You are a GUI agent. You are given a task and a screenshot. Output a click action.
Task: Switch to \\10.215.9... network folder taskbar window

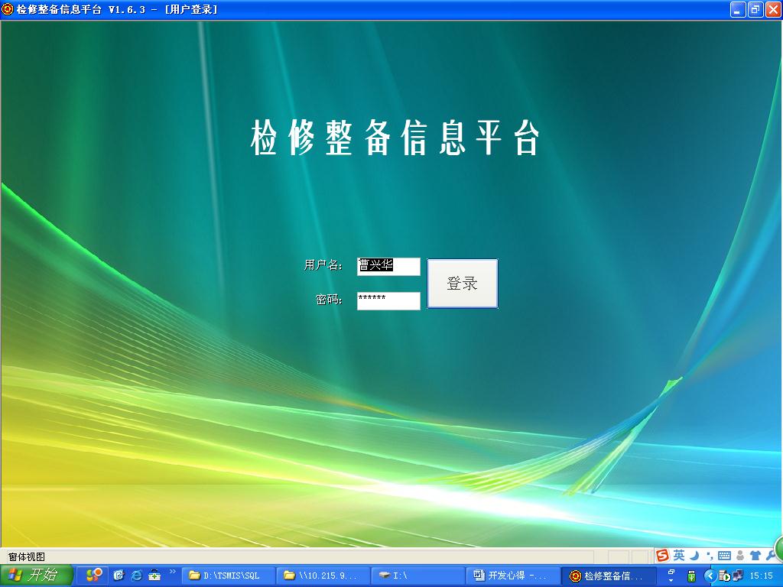pyautogui.click(x=323, y=576)
